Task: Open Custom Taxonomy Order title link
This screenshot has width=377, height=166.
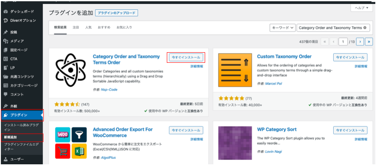Action: (x=284, y=56)
